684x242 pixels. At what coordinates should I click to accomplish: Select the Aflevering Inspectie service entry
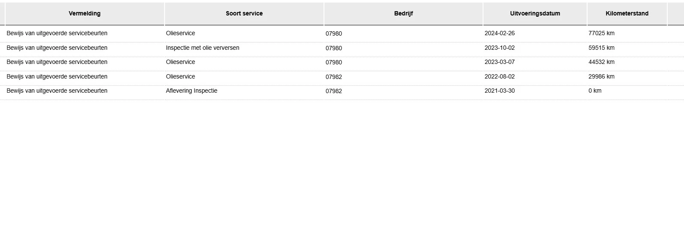point(192,91)
